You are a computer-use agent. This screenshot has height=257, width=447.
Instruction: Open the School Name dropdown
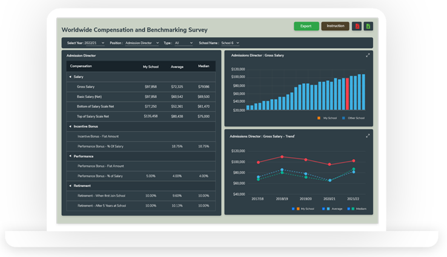[230, 43]
